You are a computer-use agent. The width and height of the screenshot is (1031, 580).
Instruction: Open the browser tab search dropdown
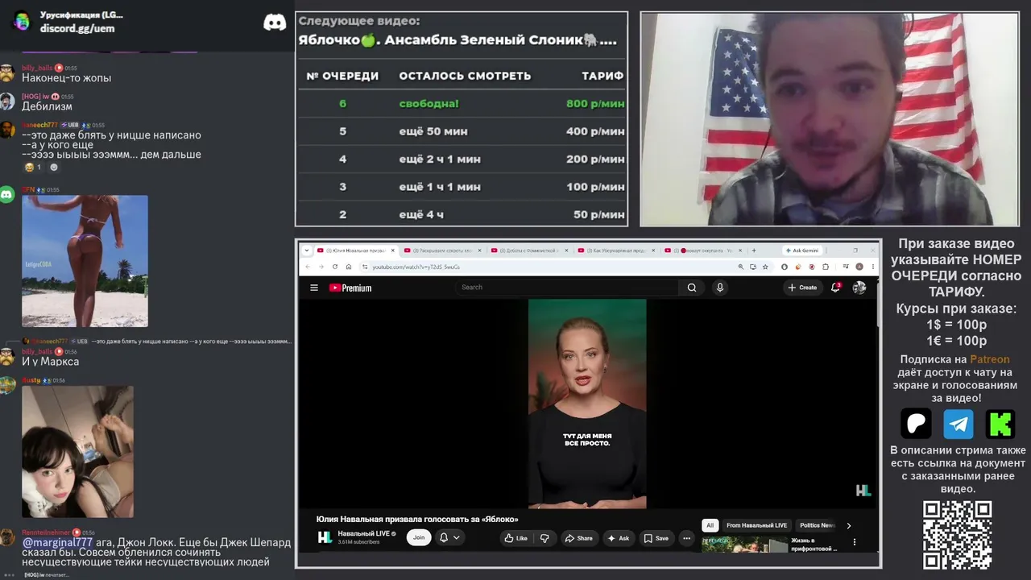click(308, 251)
